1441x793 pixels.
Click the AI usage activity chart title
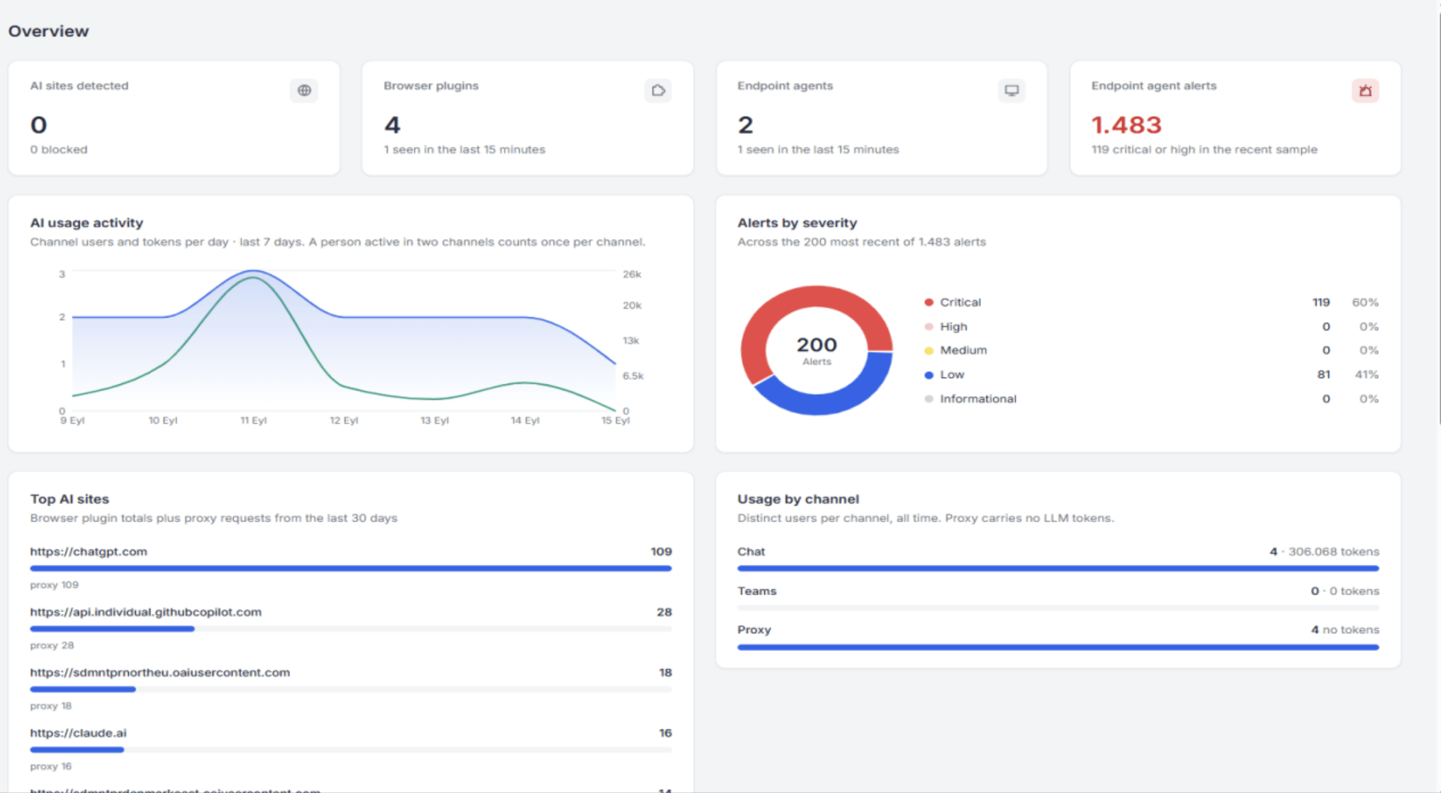(86, 223)
